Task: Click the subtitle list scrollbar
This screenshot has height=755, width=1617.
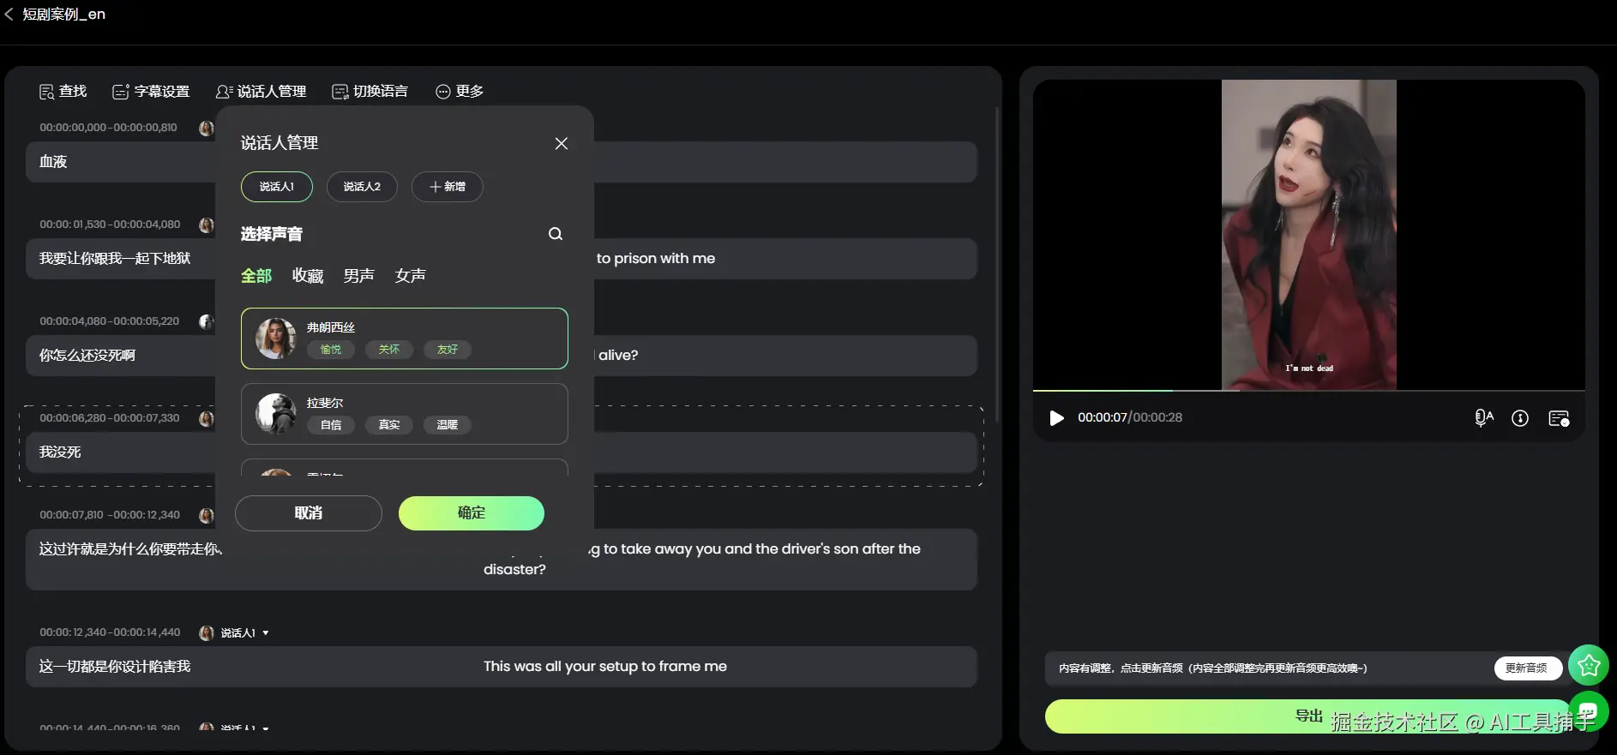Action: (x=997, y=264)
